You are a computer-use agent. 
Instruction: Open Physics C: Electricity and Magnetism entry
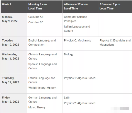[115, 43]
